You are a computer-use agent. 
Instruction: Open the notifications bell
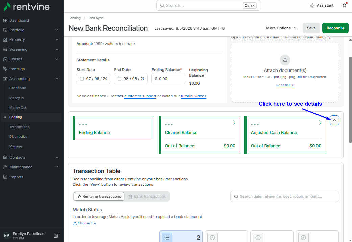[x=344, y=5]
